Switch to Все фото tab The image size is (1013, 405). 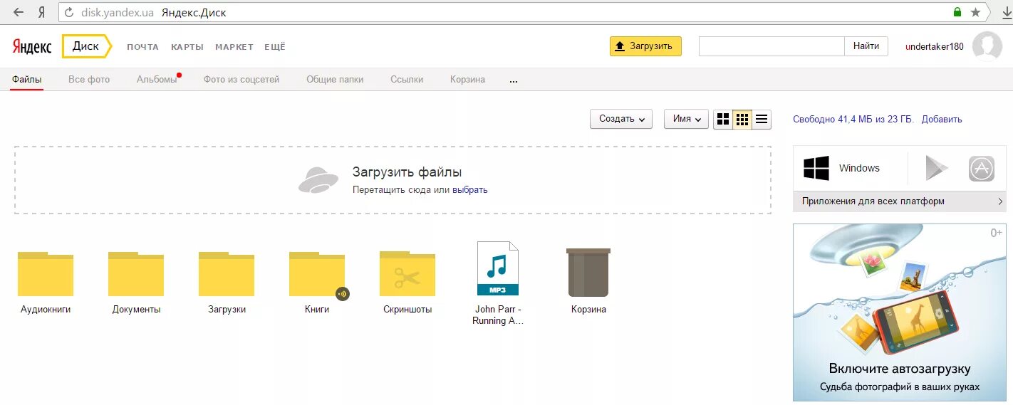click(89, 80)
